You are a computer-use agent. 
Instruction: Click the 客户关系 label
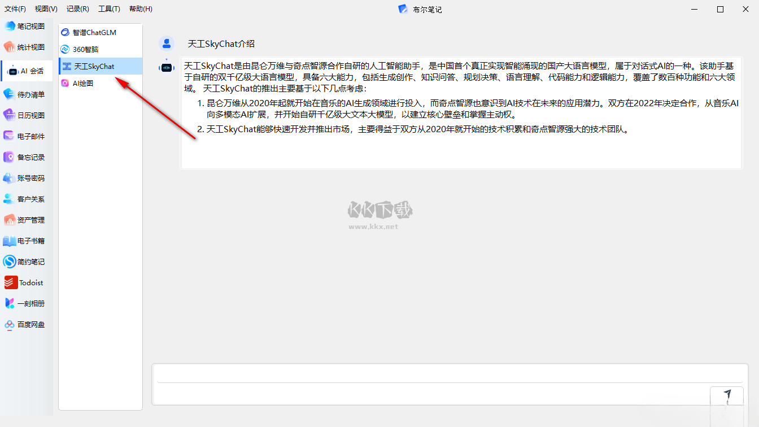point(31,199)
